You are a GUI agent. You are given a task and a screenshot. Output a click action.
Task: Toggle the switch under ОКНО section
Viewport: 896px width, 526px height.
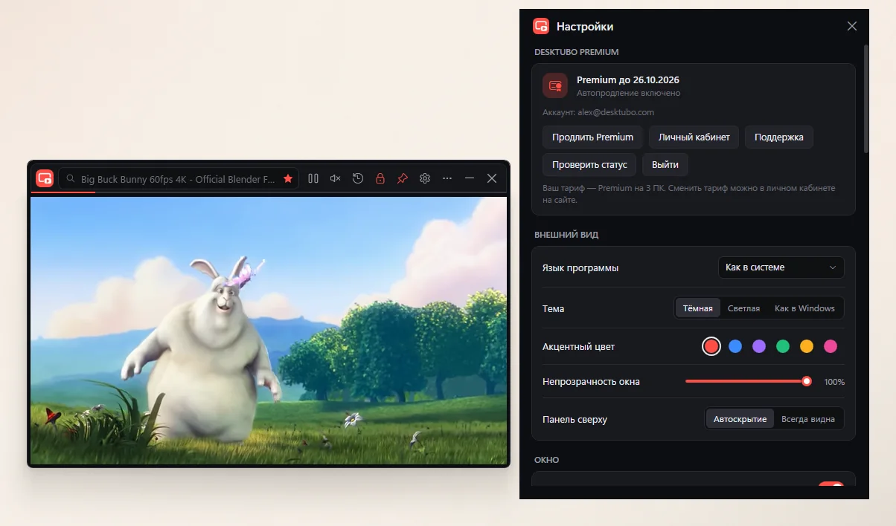tap(831, 485)
